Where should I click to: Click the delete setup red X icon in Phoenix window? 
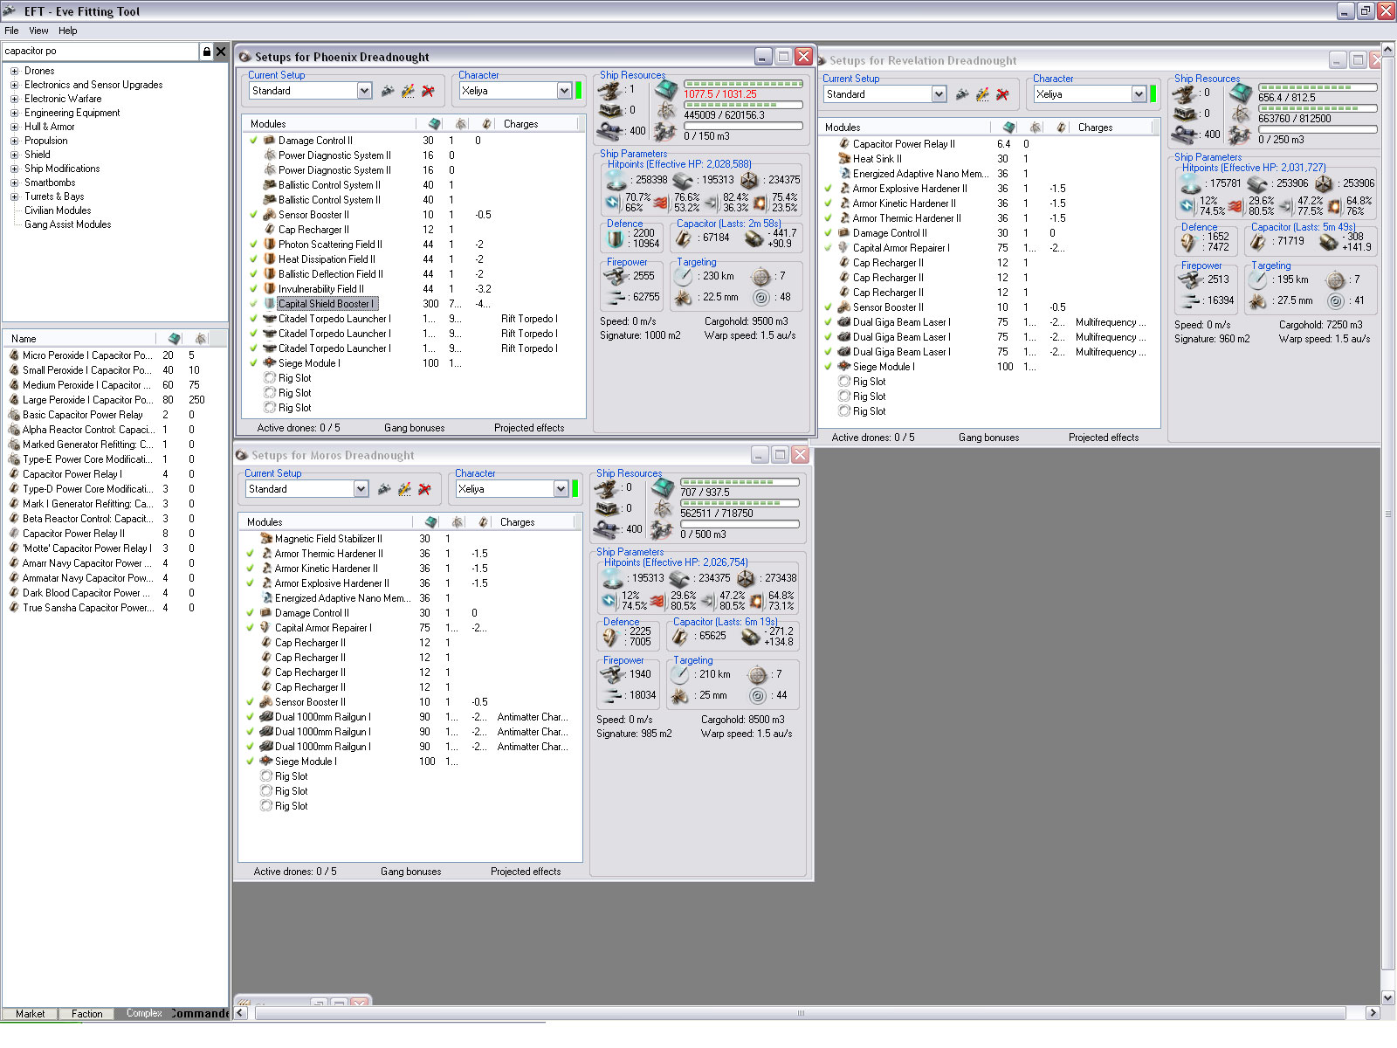click(428, 91)
